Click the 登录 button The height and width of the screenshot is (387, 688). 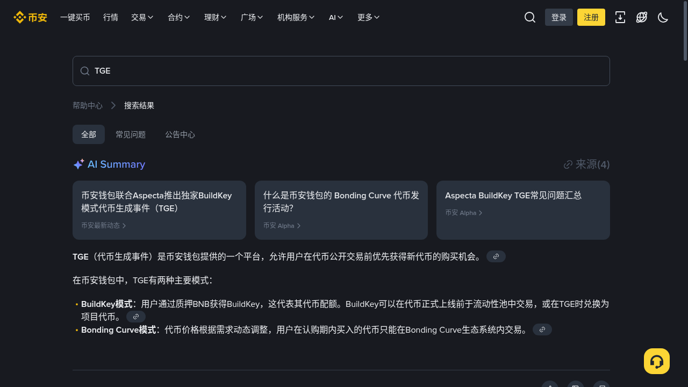point(559,17)
